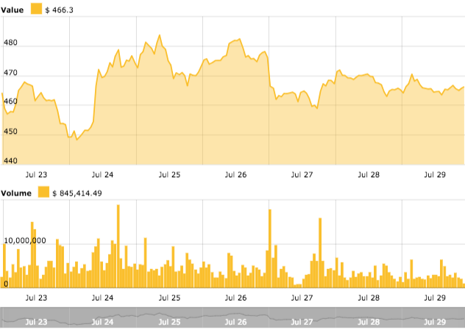The width and height of the screenshot is (465, 330).
Task: Click Jul 26 in the bottom navigator strip
Action: (235, 321)
